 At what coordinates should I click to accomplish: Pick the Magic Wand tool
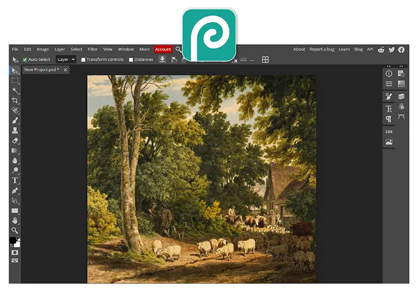coord(15,90)
